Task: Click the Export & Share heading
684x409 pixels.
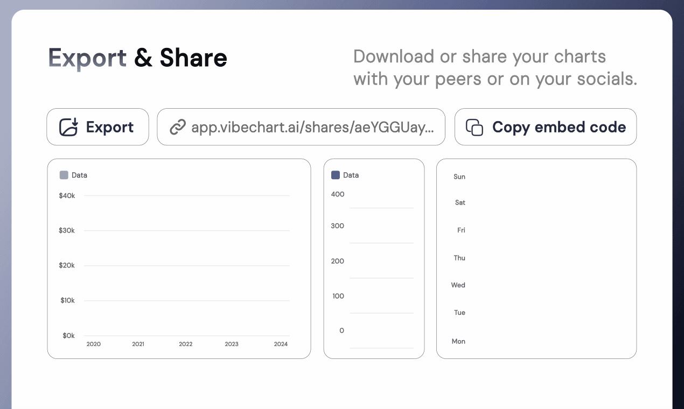Action: 138,58
